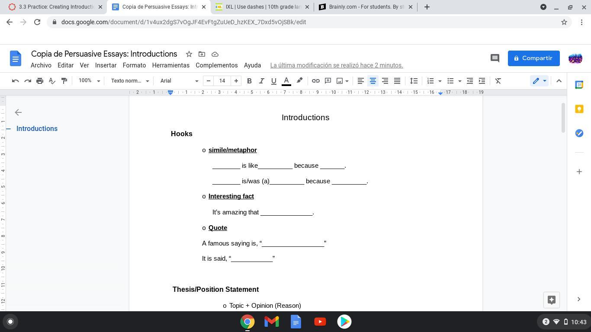Open paragraph style dropdown
The width and height of the screenshot is (591, 332).
(130, 81)
